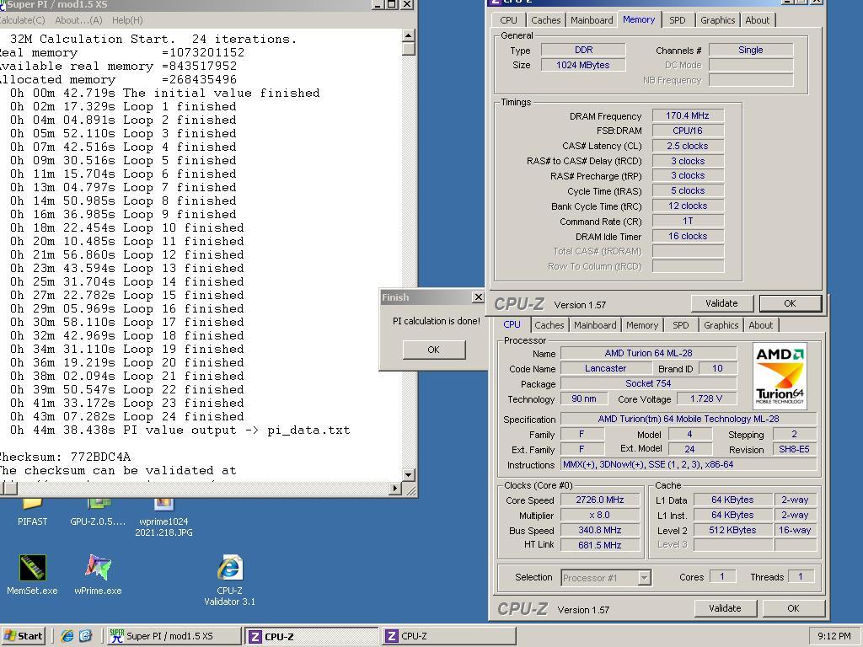The width and height of the screenshot is (863, 647).
Task: Activate the first CPU-Z taskbar button
Action: coord(312,636)
